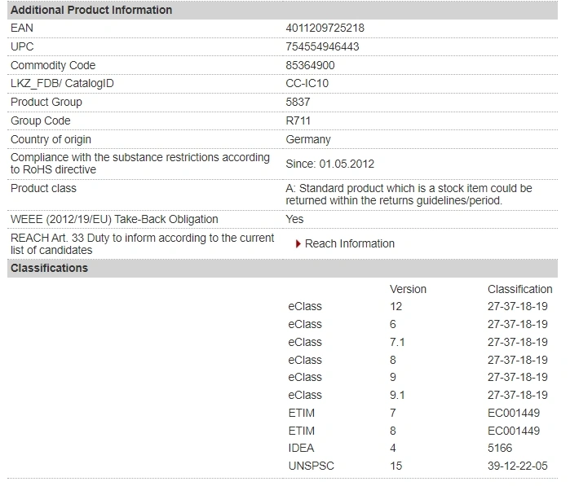Click the Version column header
570x486 pixels.
coord(408,289)
